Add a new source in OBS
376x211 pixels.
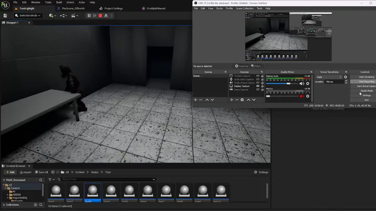[231, 100]
